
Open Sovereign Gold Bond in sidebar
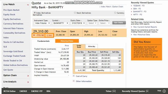click(x=13, y=51)
